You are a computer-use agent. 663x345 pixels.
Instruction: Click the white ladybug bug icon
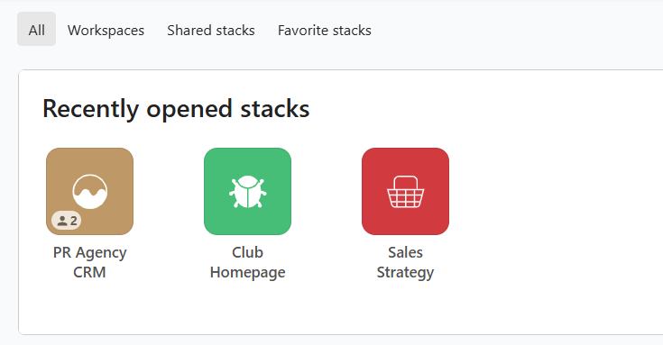[247, 192]
